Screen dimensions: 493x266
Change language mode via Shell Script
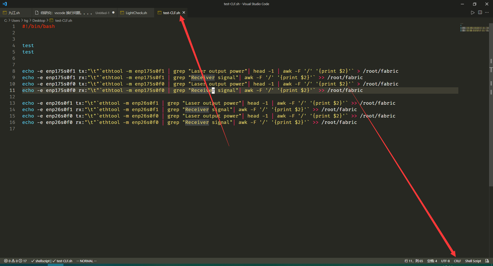point(473,261)
